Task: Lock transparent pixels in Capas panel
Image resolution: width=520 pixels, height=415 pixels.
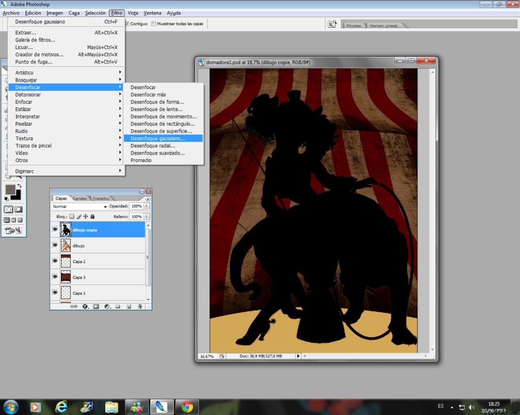Action: (x=72, y=216)
